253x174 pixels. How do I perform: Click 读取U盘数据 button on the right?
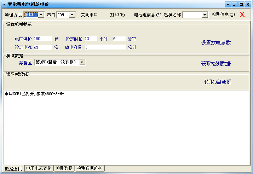(218, 82)
